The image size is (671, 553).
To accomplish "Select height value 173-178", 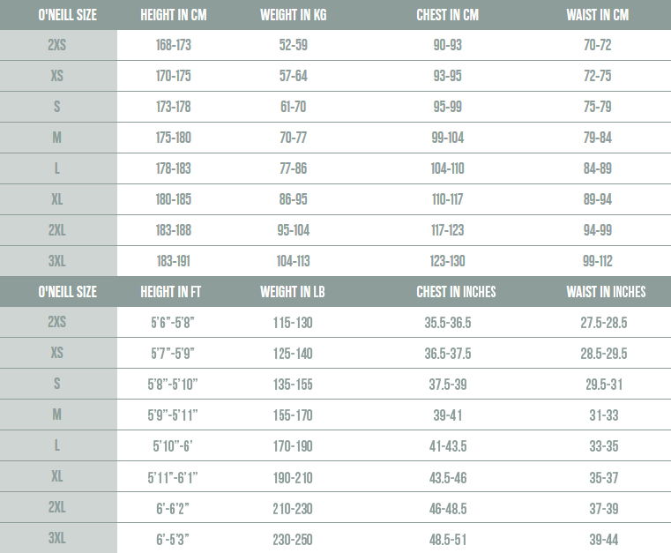I will 174,107.
